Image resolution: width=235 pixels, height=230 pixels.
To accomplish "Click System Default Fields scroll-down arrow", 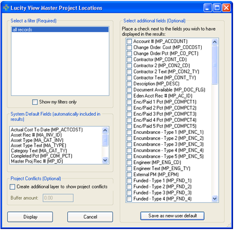I will [105, 160].
